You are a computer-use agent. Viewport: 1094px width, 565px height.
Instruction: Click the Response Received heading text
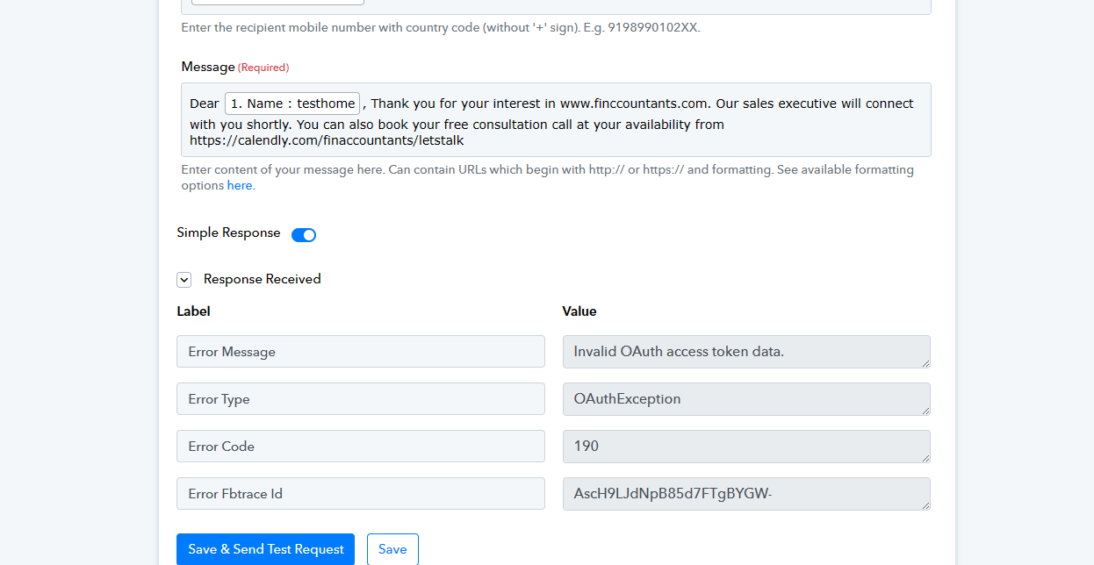click(263, 279)
